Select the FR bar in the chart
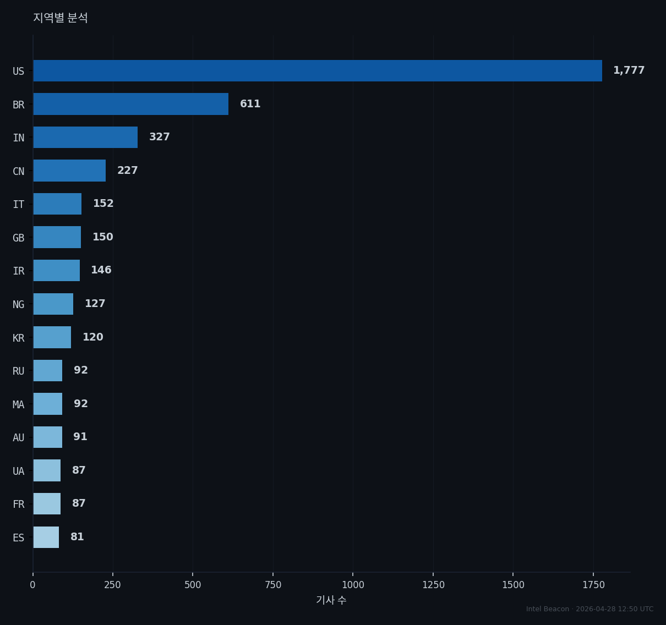This screenshot has height=625, width=666. (x=47, y=504)
